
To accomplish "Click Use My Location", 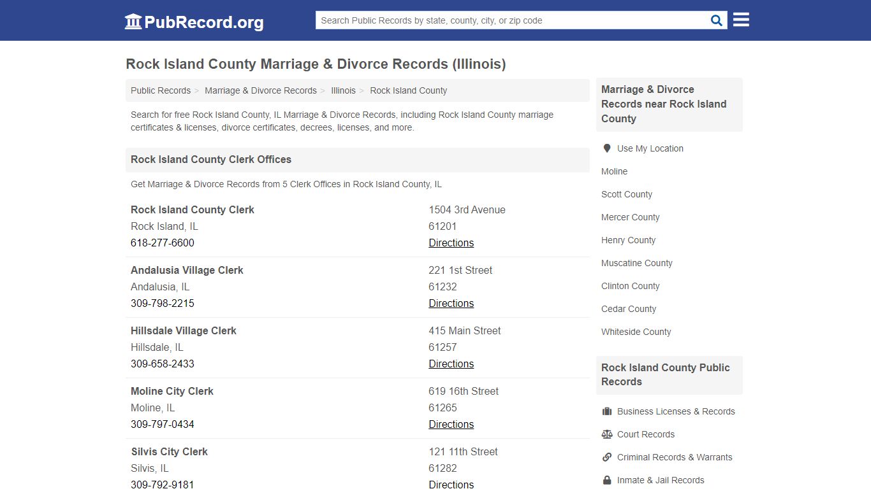I will click(x=650, y=148).
